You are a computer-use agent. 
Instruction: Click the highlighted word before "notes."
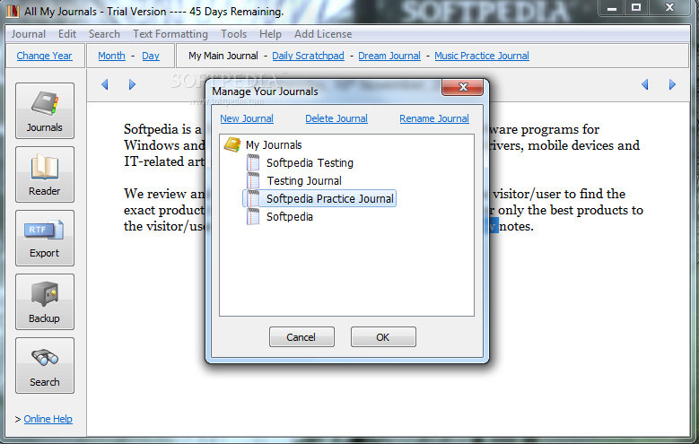point(494,226)
